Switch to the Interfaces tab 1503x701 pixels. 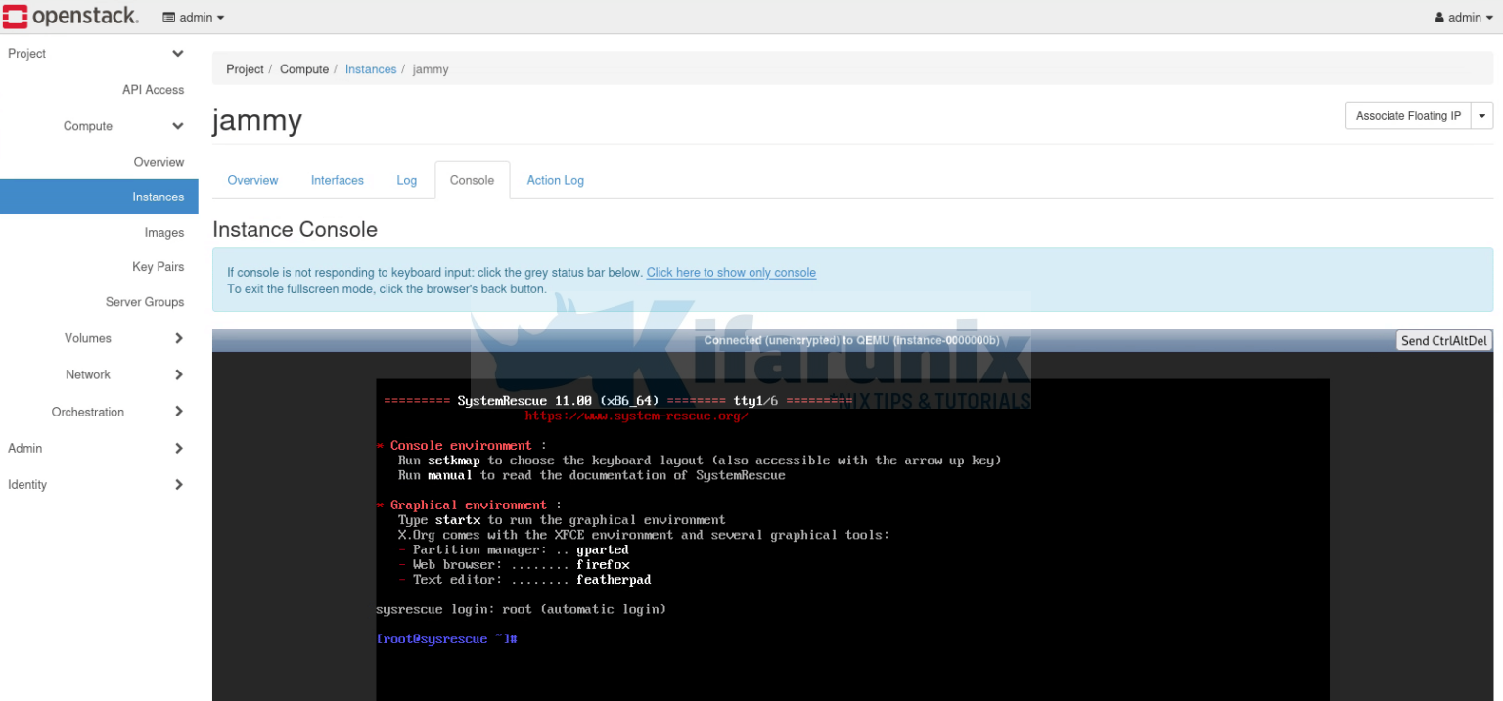tap(337, 180)
